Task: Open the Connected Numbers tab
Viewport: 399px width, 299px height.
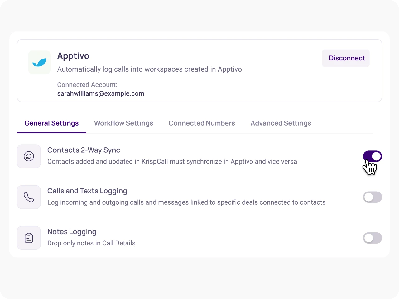Action: coord(202,123)
